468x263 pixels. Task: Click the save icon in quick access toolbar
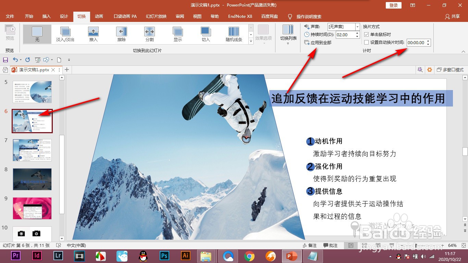pos(5,60)
